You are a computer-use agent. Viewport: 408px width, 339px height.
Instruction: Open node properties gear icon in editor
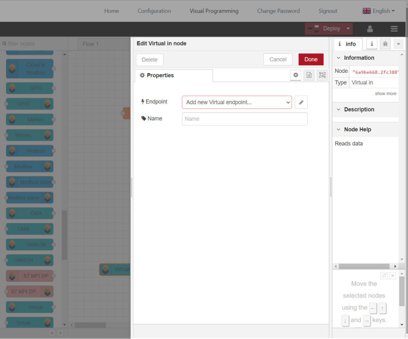[x=296, y=75]
